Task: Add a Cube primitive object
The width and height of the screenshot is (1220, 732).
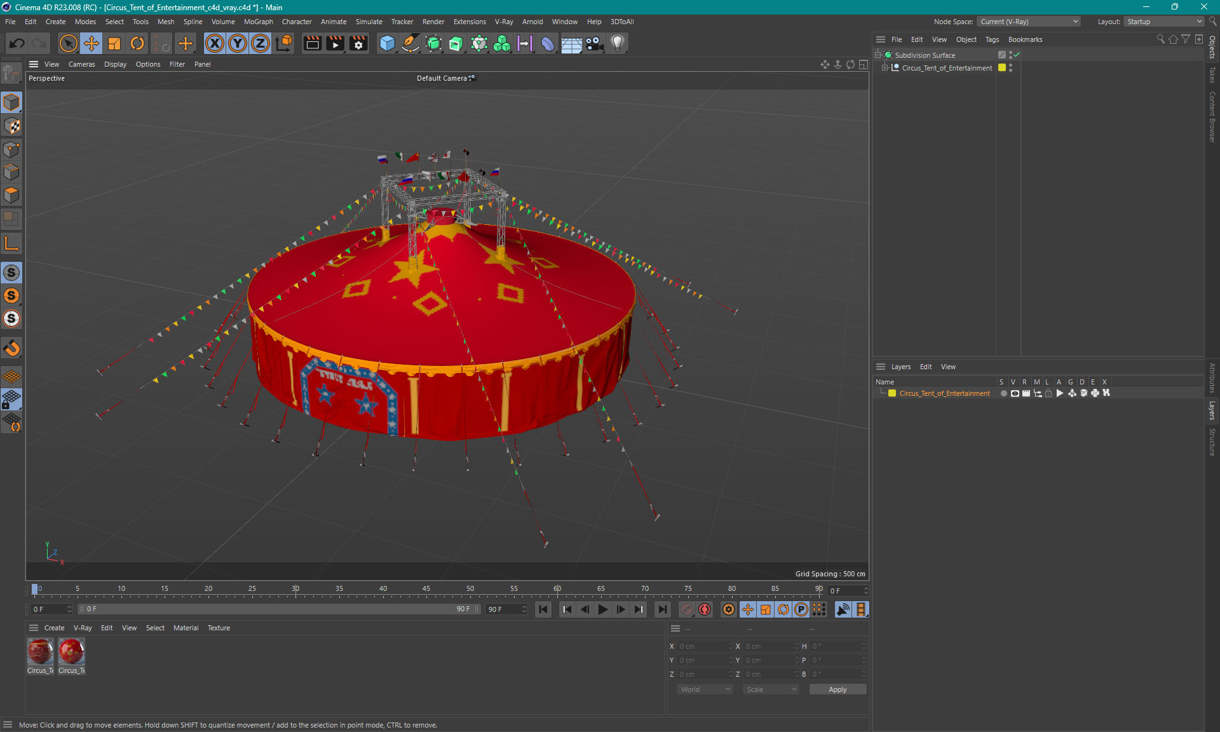Action: point(387,43)
